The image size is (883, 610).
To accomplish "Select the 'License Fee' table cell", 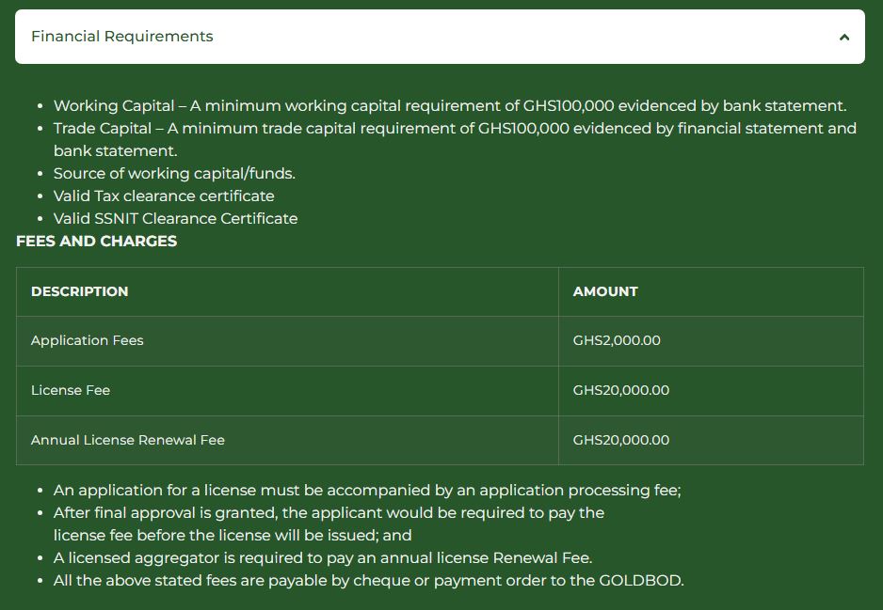I will click(x=287, y=391).
